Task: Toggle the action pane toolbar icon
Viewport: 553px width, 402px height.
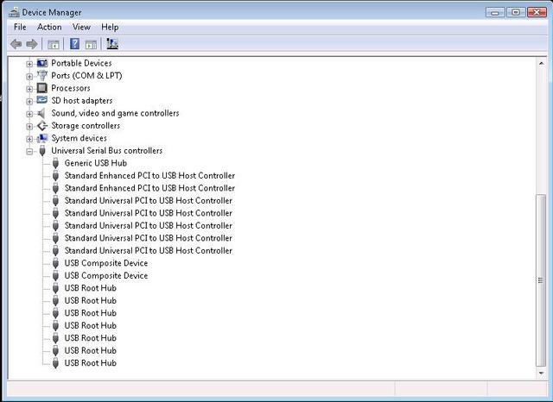Action: (91, 44)
